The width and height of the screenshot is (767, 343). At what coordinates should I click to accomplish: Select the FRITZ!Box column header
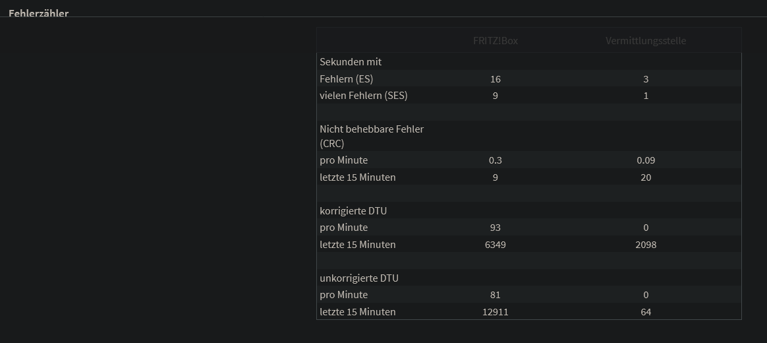pos(496,41)
